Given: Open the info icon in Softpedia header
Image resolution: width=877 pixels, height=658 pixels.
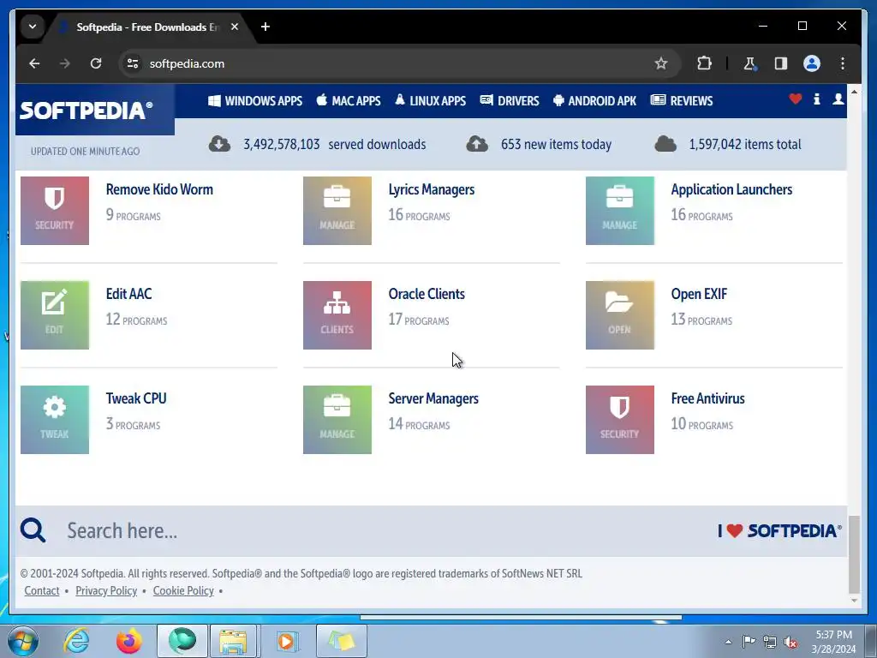Looking at the screenshot, I should pos(816,99).
